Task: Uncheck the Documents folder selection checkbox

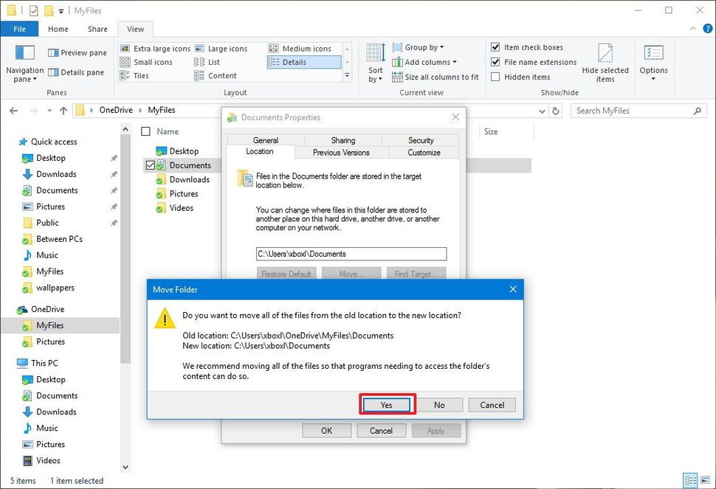Action: (152, 164)
